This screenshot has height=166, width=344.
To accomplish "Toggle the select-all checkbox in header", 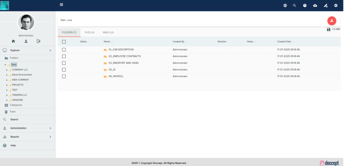I will tap(64, 42).
